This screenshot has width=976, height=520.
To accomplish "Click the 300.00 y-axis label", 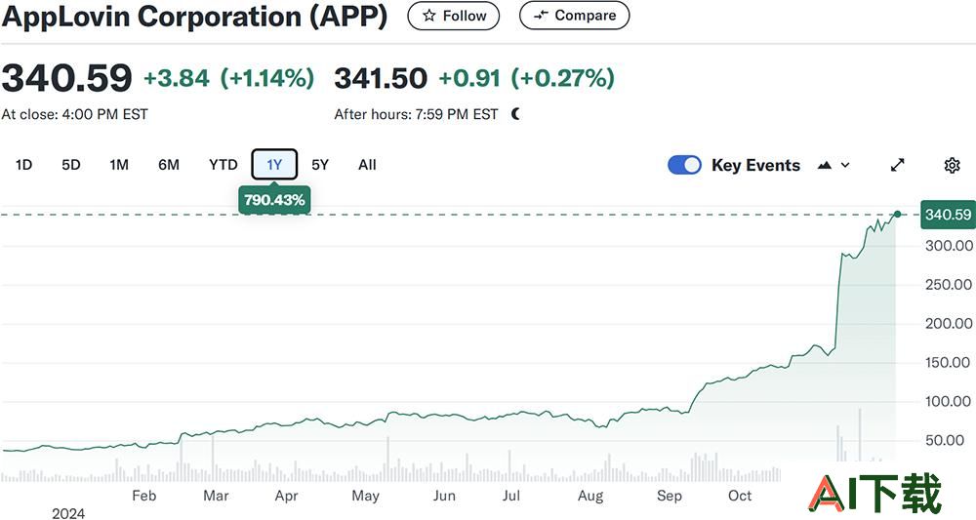I will point(949,246).
